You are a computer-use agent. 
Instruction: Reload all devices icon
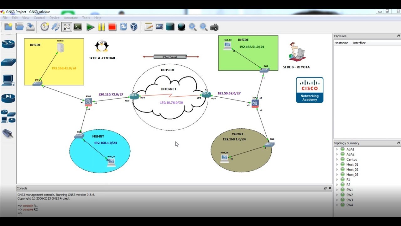(x=123, y=27)
